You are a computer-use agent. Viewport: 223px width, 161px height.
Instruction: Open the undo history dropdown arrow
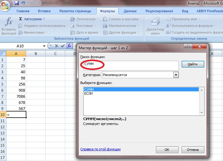tap(28, 3)
